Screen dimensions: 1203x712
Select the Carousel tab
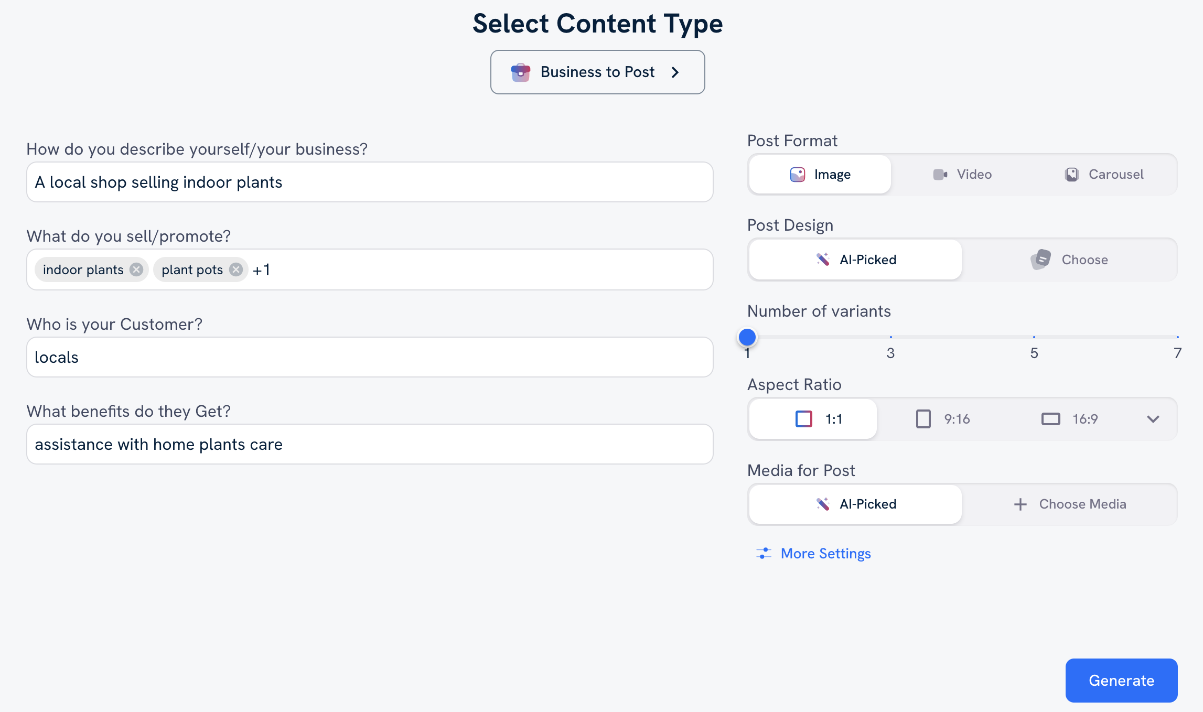click(1104, 174)
